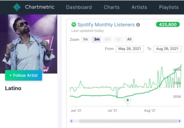Viewport: 184px width, 128px height.
Task: Open the Dashboard menu item
Action: (x=79, y=7)
